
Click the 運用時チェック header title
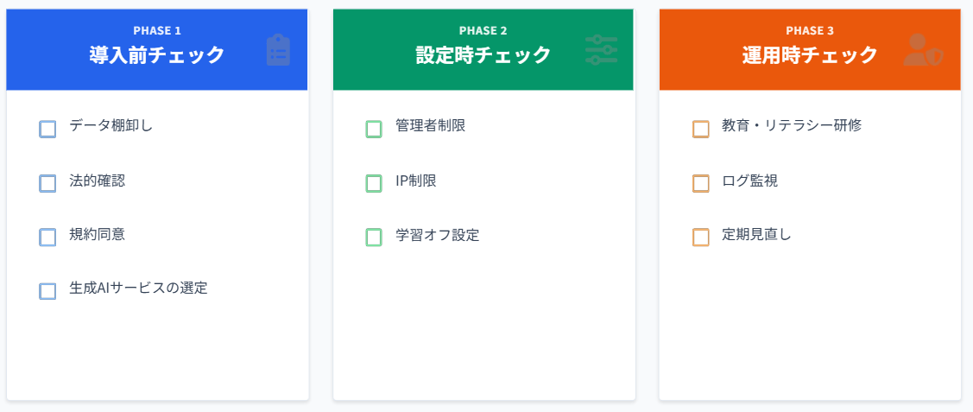click(810, 55)
